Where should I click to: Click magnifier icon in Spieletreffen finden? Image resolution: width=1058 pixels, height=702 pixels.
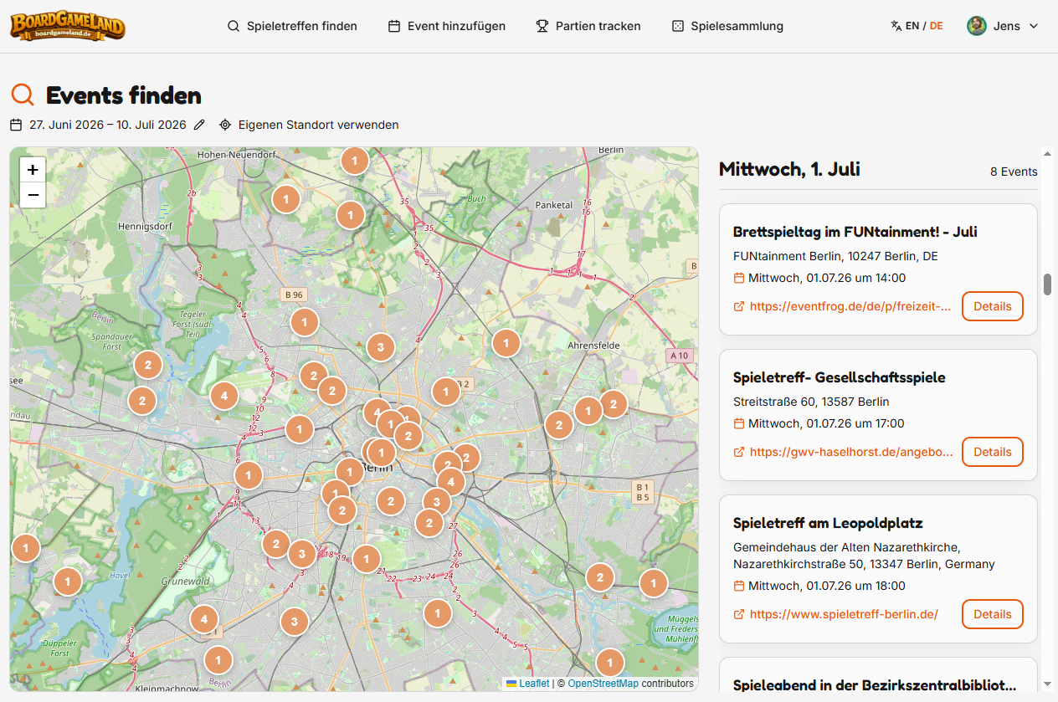coord(234,26)
